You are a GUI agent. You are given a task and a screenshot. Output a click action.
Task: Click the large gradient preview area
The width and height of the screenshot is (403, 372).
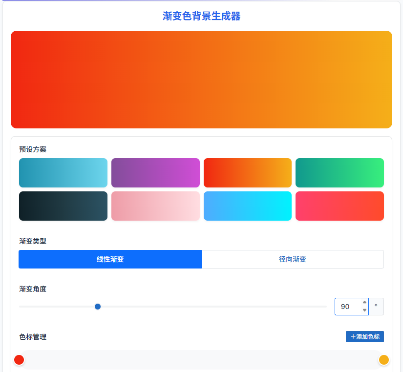click(x=201, y=80)
